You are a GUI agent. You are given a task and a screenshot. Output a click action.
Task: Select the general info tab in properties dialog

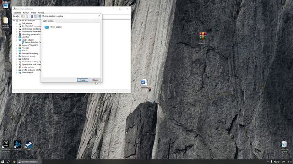coord(49,21)
